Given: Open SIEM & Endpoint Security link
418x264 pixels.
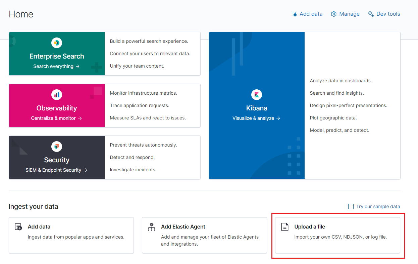Looking at the screenshot, I should click(x=56, y=170).
